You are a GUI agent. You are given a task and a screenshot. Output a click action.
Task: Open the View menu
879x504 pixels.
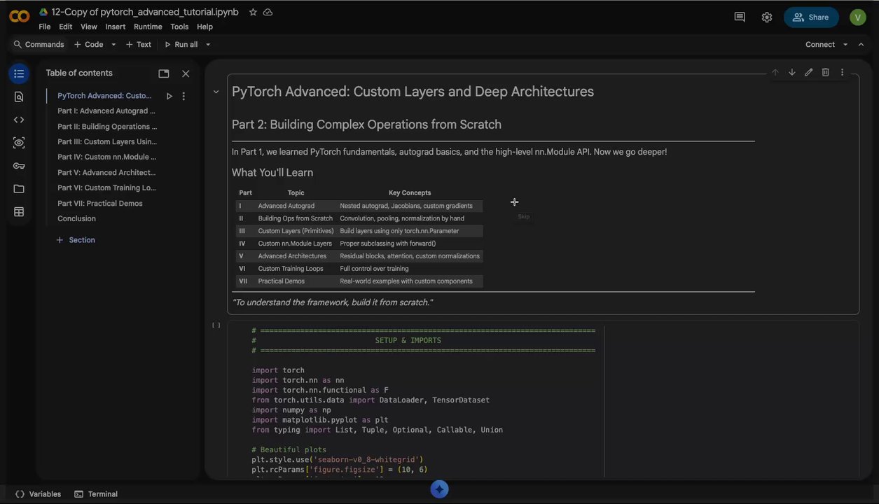tap(89, 27)
